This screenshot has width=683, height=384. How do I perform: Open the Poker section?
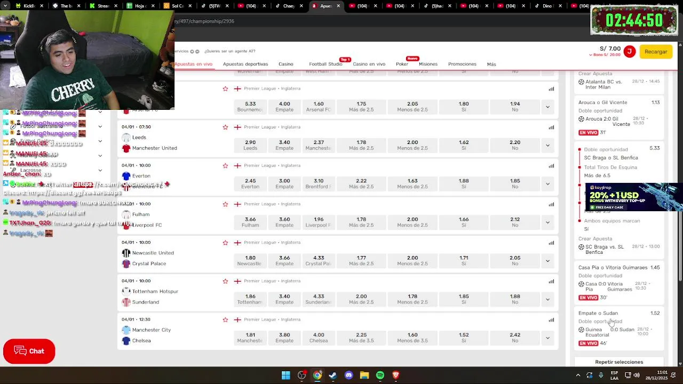[x=402, y=64]
